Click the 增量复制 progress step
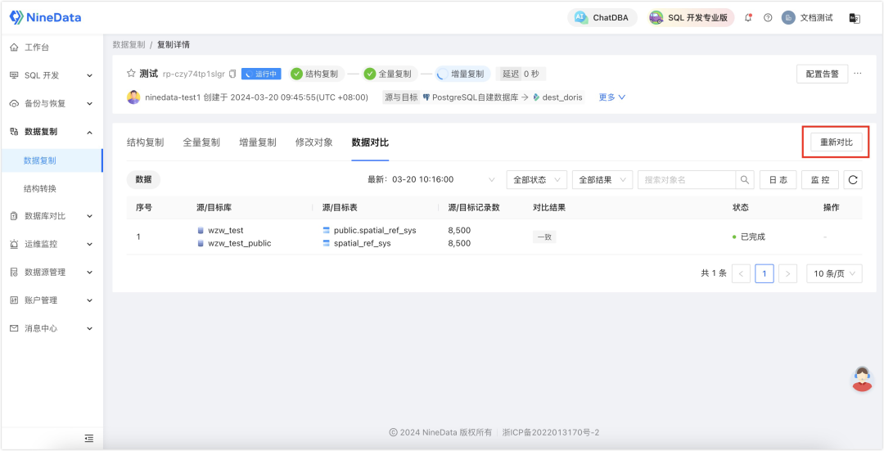884x451 pixels. (462, 74)
